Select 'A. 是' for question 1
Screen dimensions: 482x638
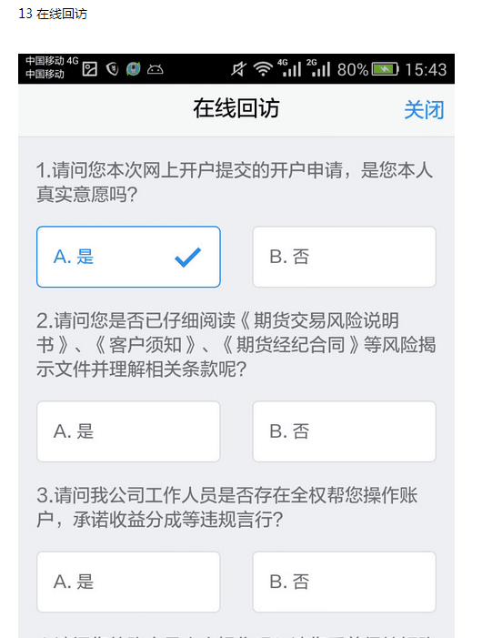coord(128,257)
